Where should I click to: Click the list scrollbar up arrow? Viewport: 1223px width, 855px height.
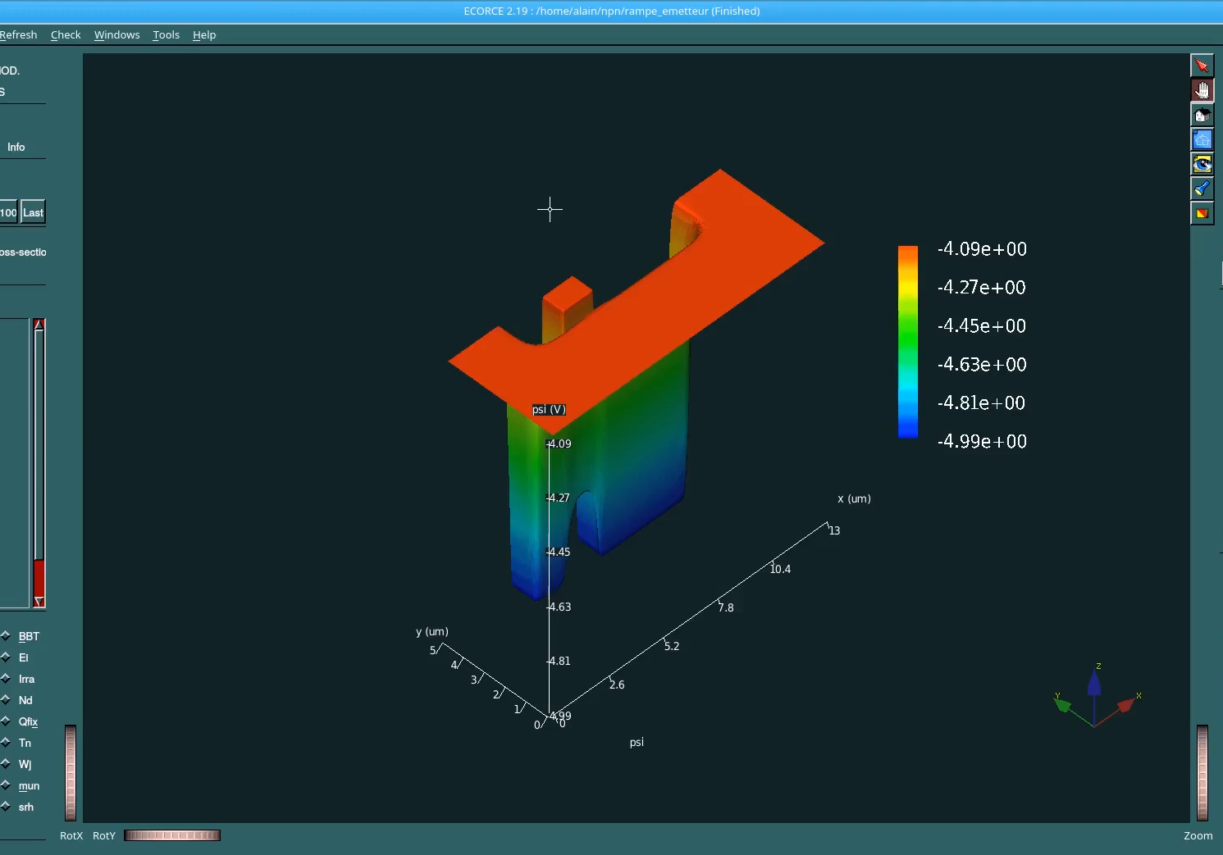39,325
